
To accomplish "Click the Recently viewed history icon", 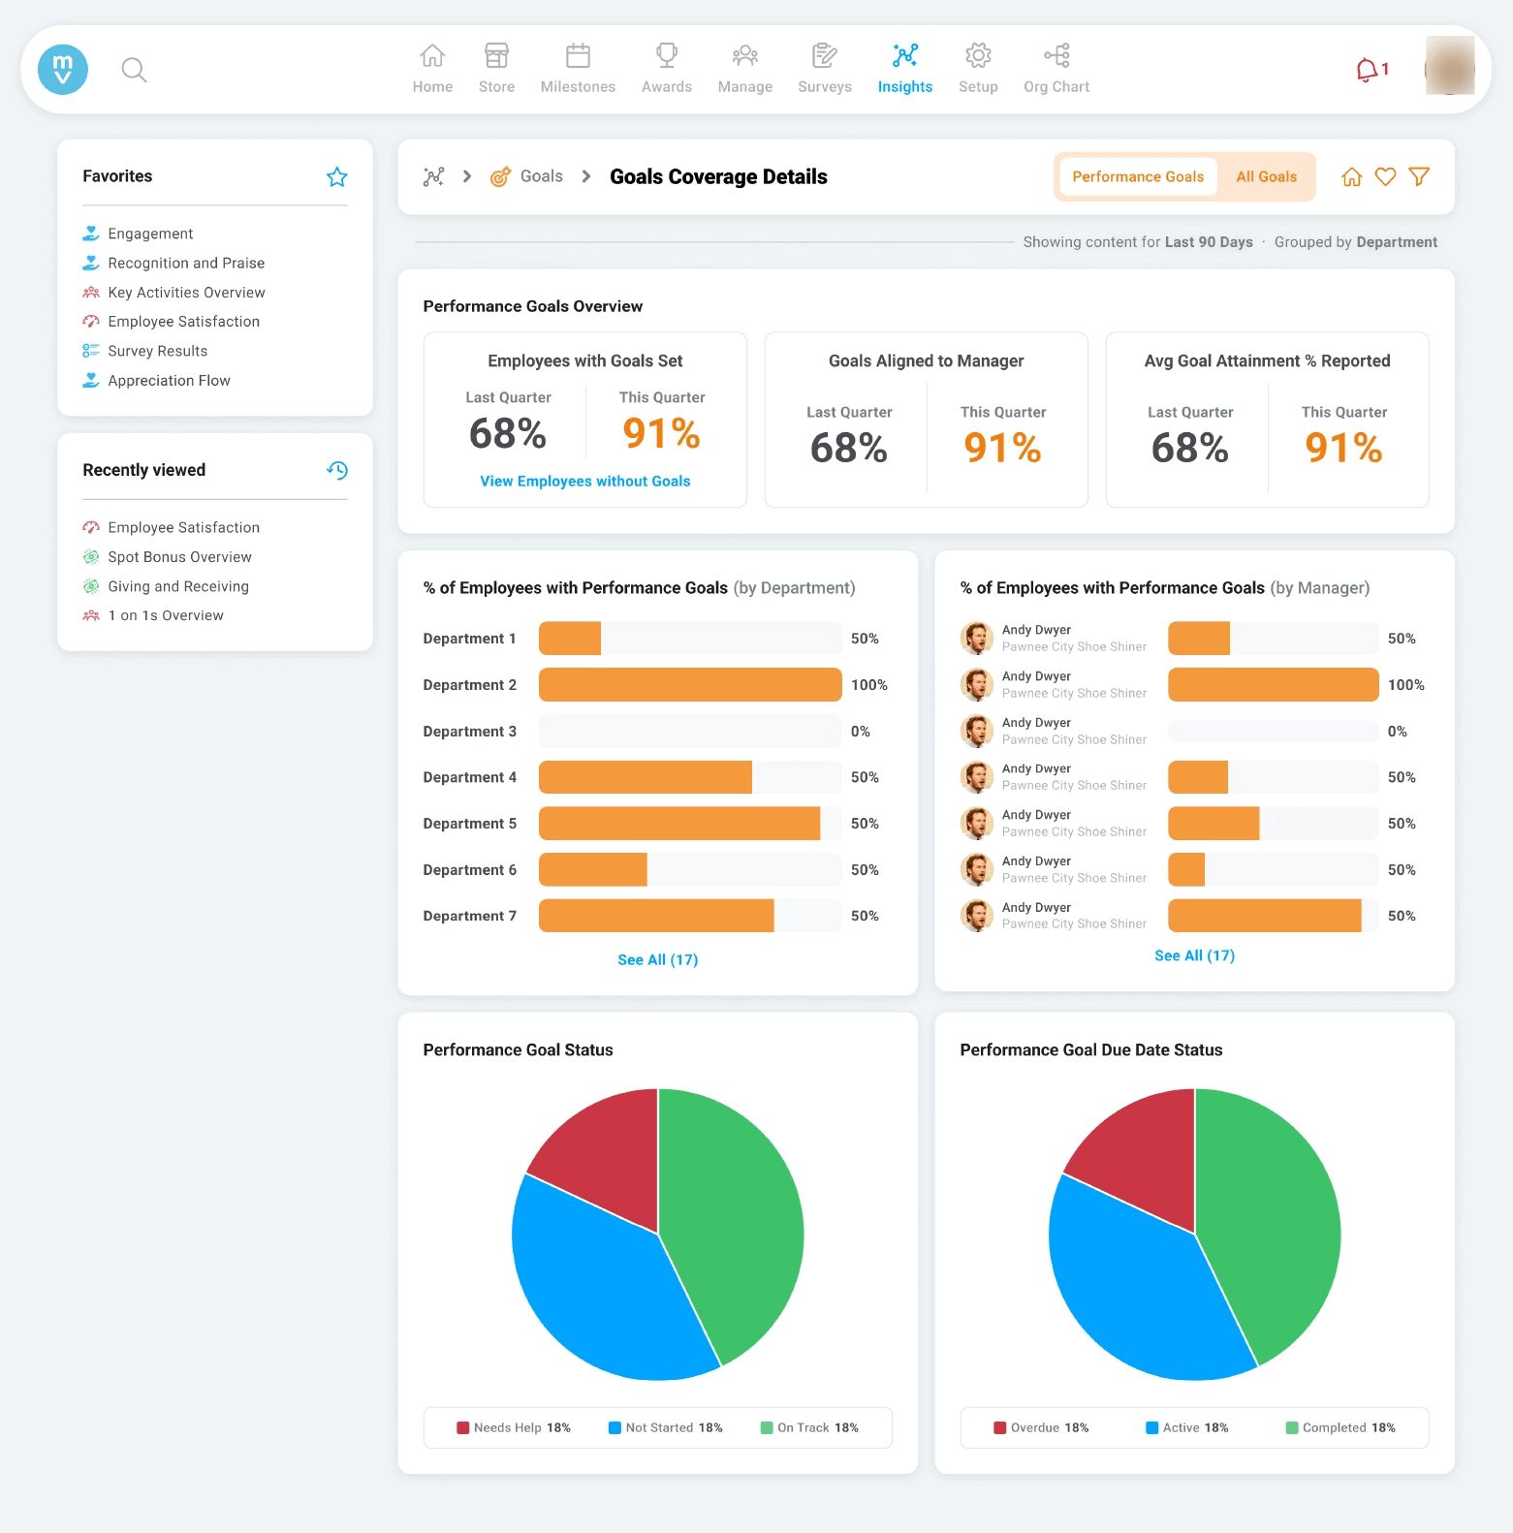I will 336,470.
